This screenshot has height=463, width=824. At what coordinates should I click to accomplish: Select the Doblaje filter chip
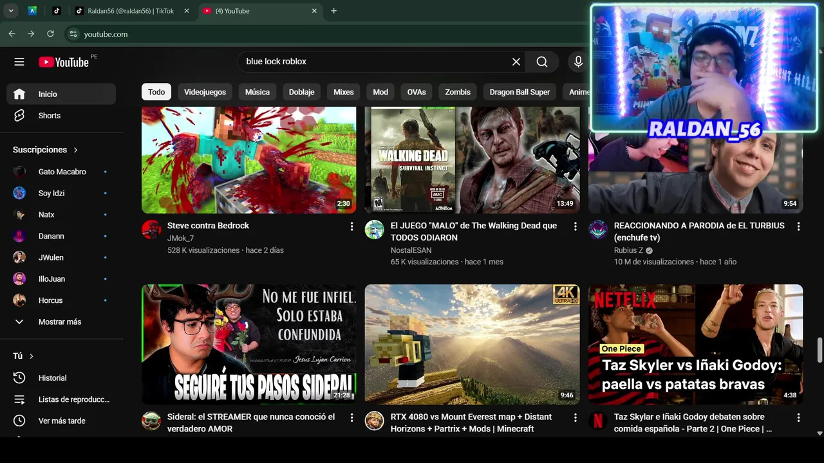point(301,92)
